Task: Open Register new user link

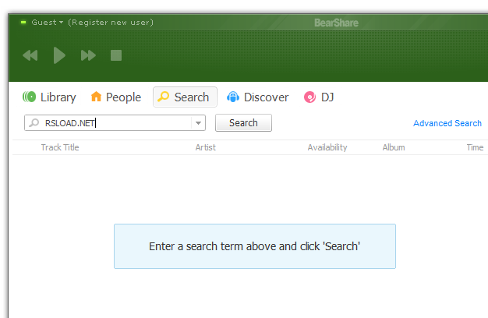Action: (x=111, y=23)
